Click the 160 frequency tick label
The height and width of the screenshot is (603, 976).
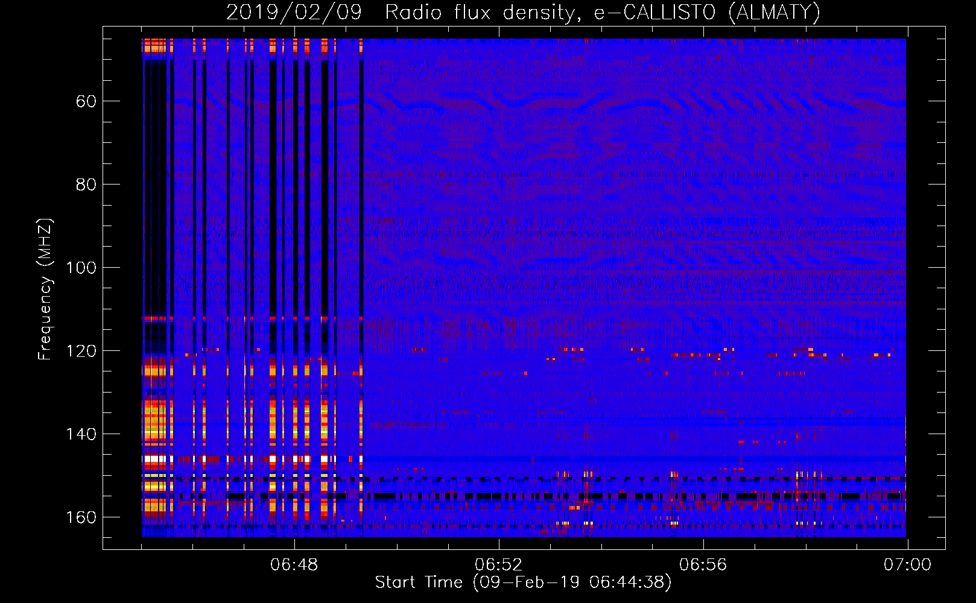[81, 517]
